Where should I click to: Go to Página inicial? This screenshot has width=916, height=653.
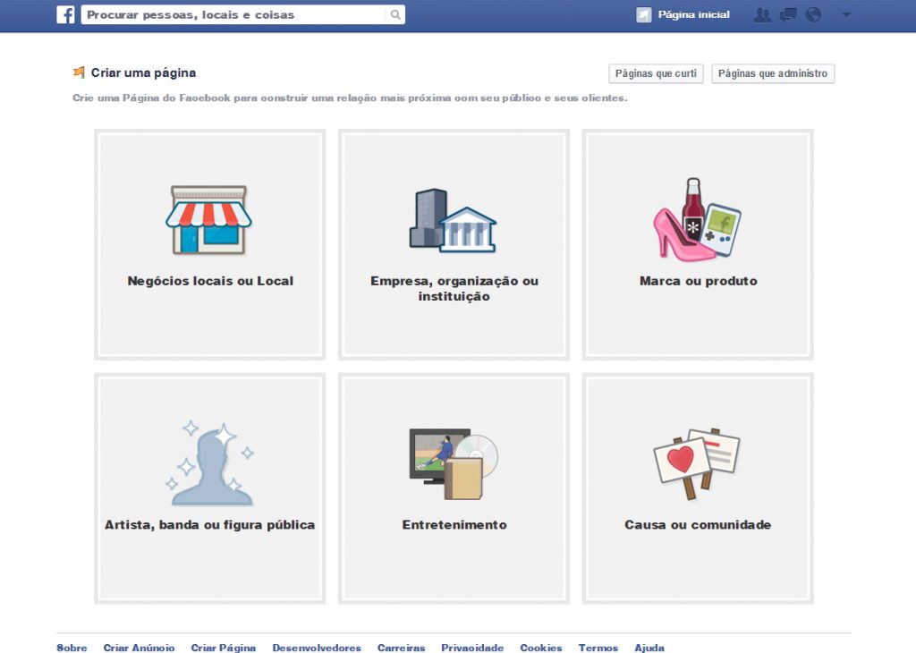pos(693,14)
